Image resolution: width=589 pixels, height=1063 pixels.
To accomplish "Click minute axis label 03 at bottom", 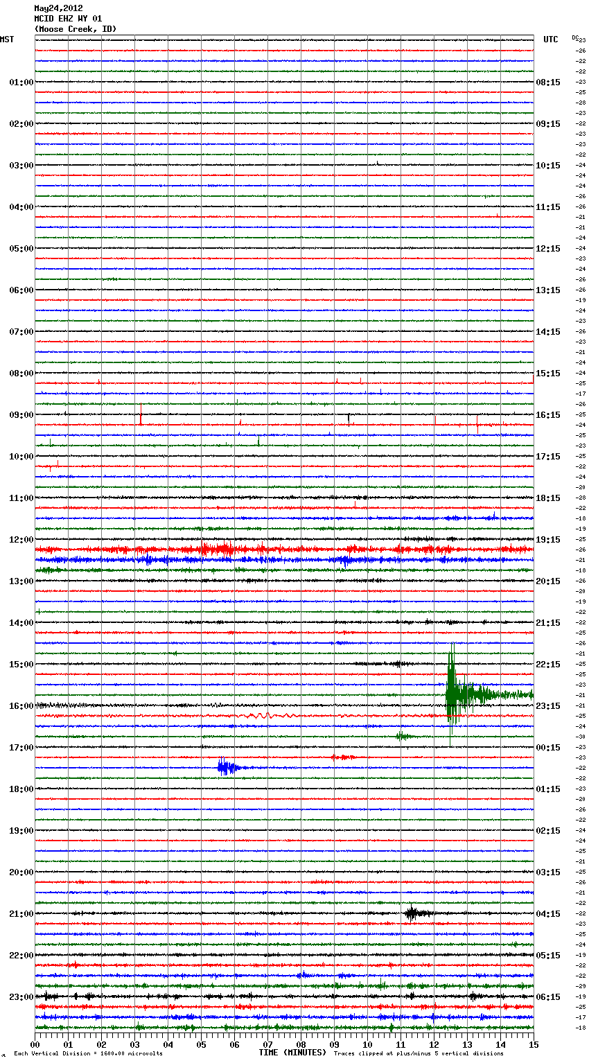I will (134, 1044).
